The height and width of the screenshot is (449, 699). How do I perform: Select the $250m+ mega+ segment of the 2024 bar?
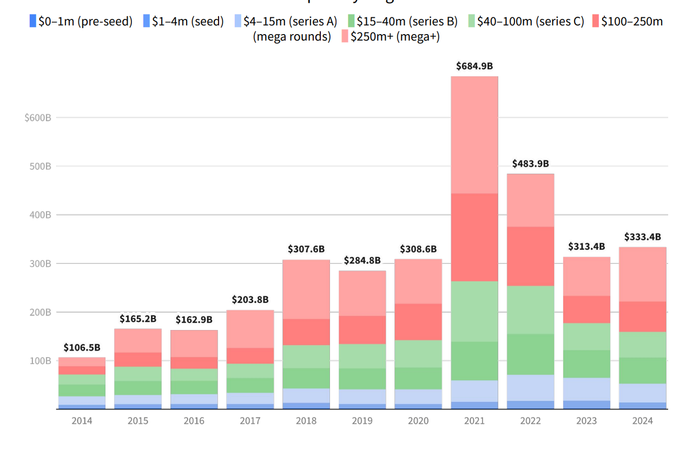click(643, 274)
